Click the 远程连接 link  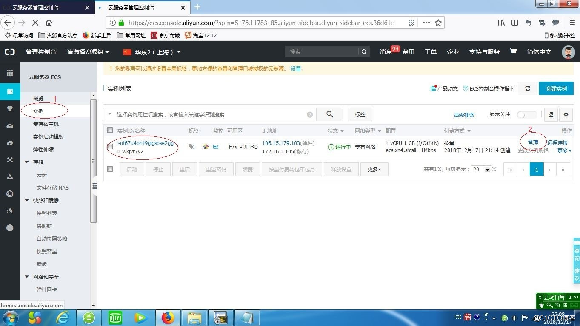pyautogui.click(x=557, y=143)
